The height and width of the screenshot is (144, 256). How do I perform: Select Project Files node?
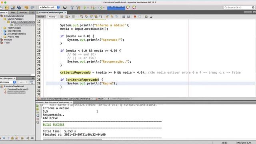(x=13, y=37)
